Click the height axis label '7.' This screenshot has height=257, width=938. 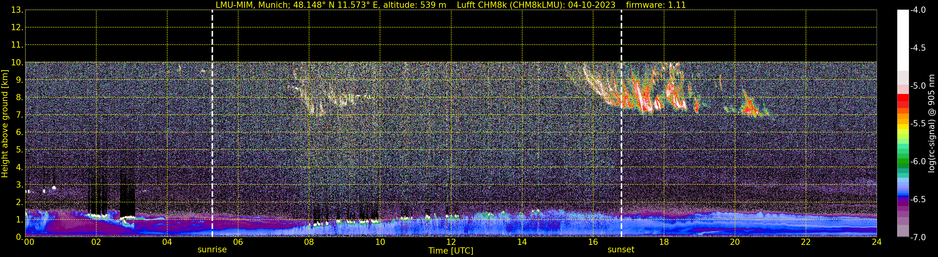tap(20, 115)
